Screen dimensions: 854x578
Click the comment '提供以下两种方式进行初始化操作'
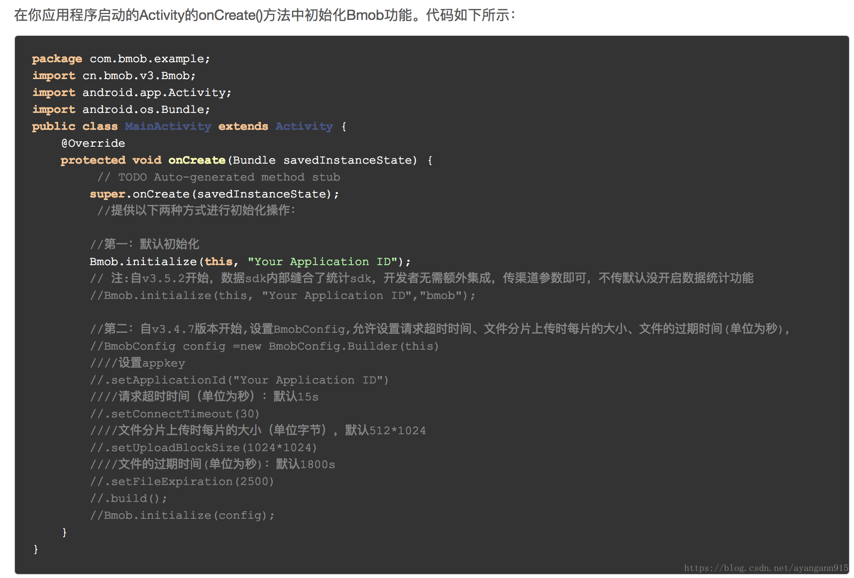(197, 210)
